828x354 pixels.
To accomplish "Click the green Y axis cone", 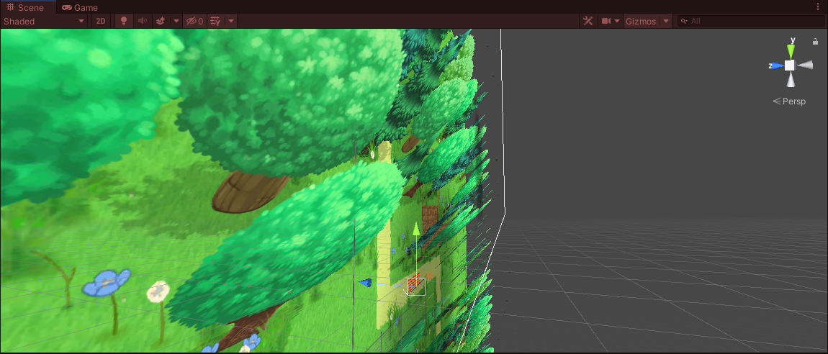I will pyautogui.click(x=791, y=50).
